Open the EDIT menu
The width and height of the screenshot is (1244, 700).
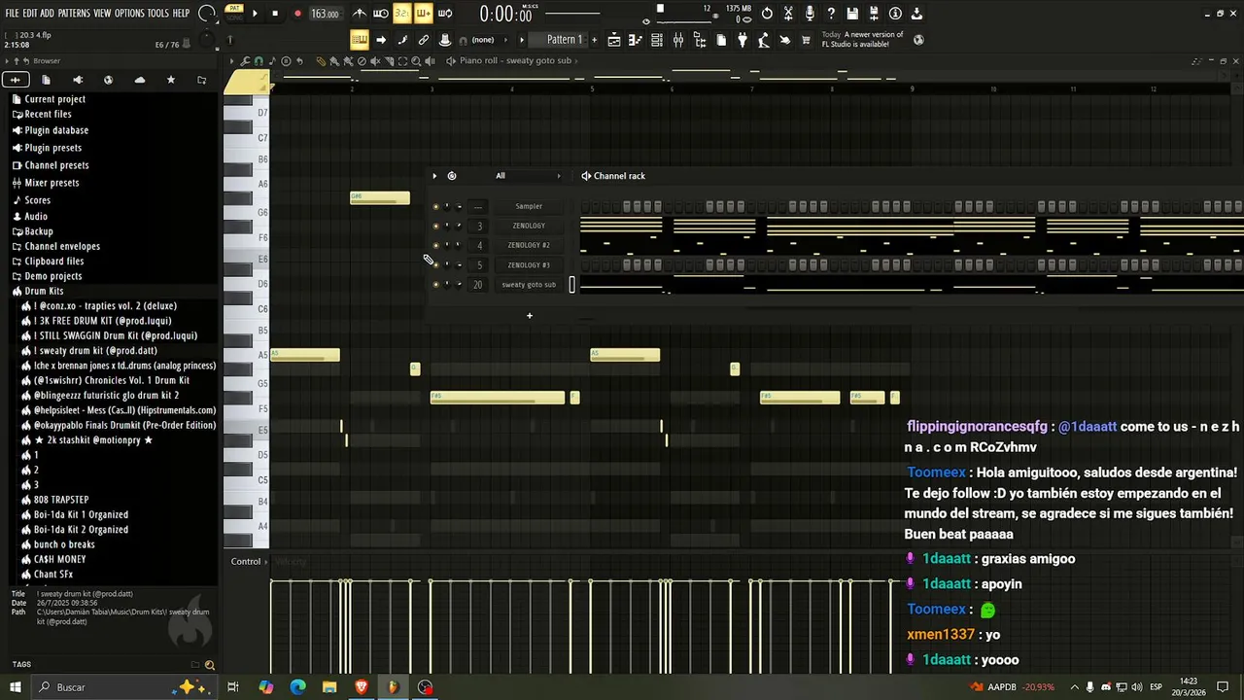(30, 14)
